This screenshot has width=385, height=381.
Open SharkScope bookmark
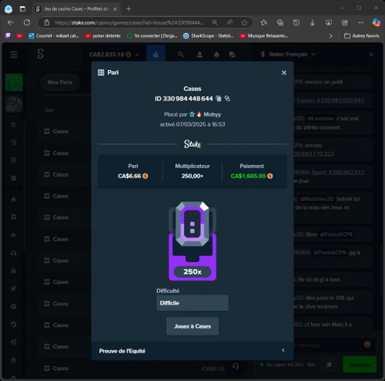pyautogui.click(x=209, y=35)
